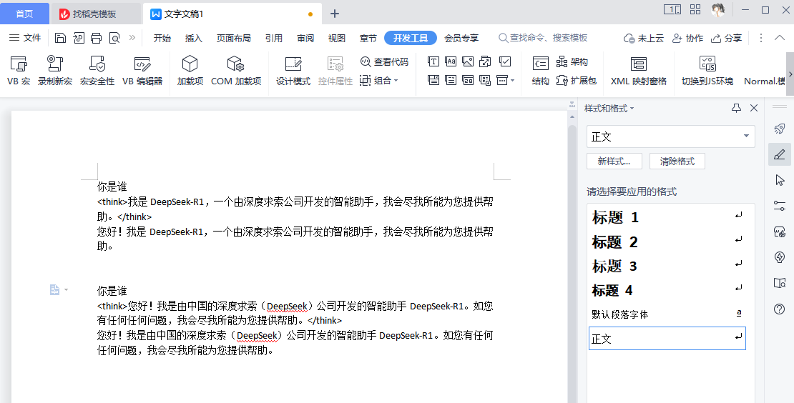The width and height of the screenshot is (794, 403).
Task: Switch to the 引用 ribbon tab
Action: coord(273,38)
